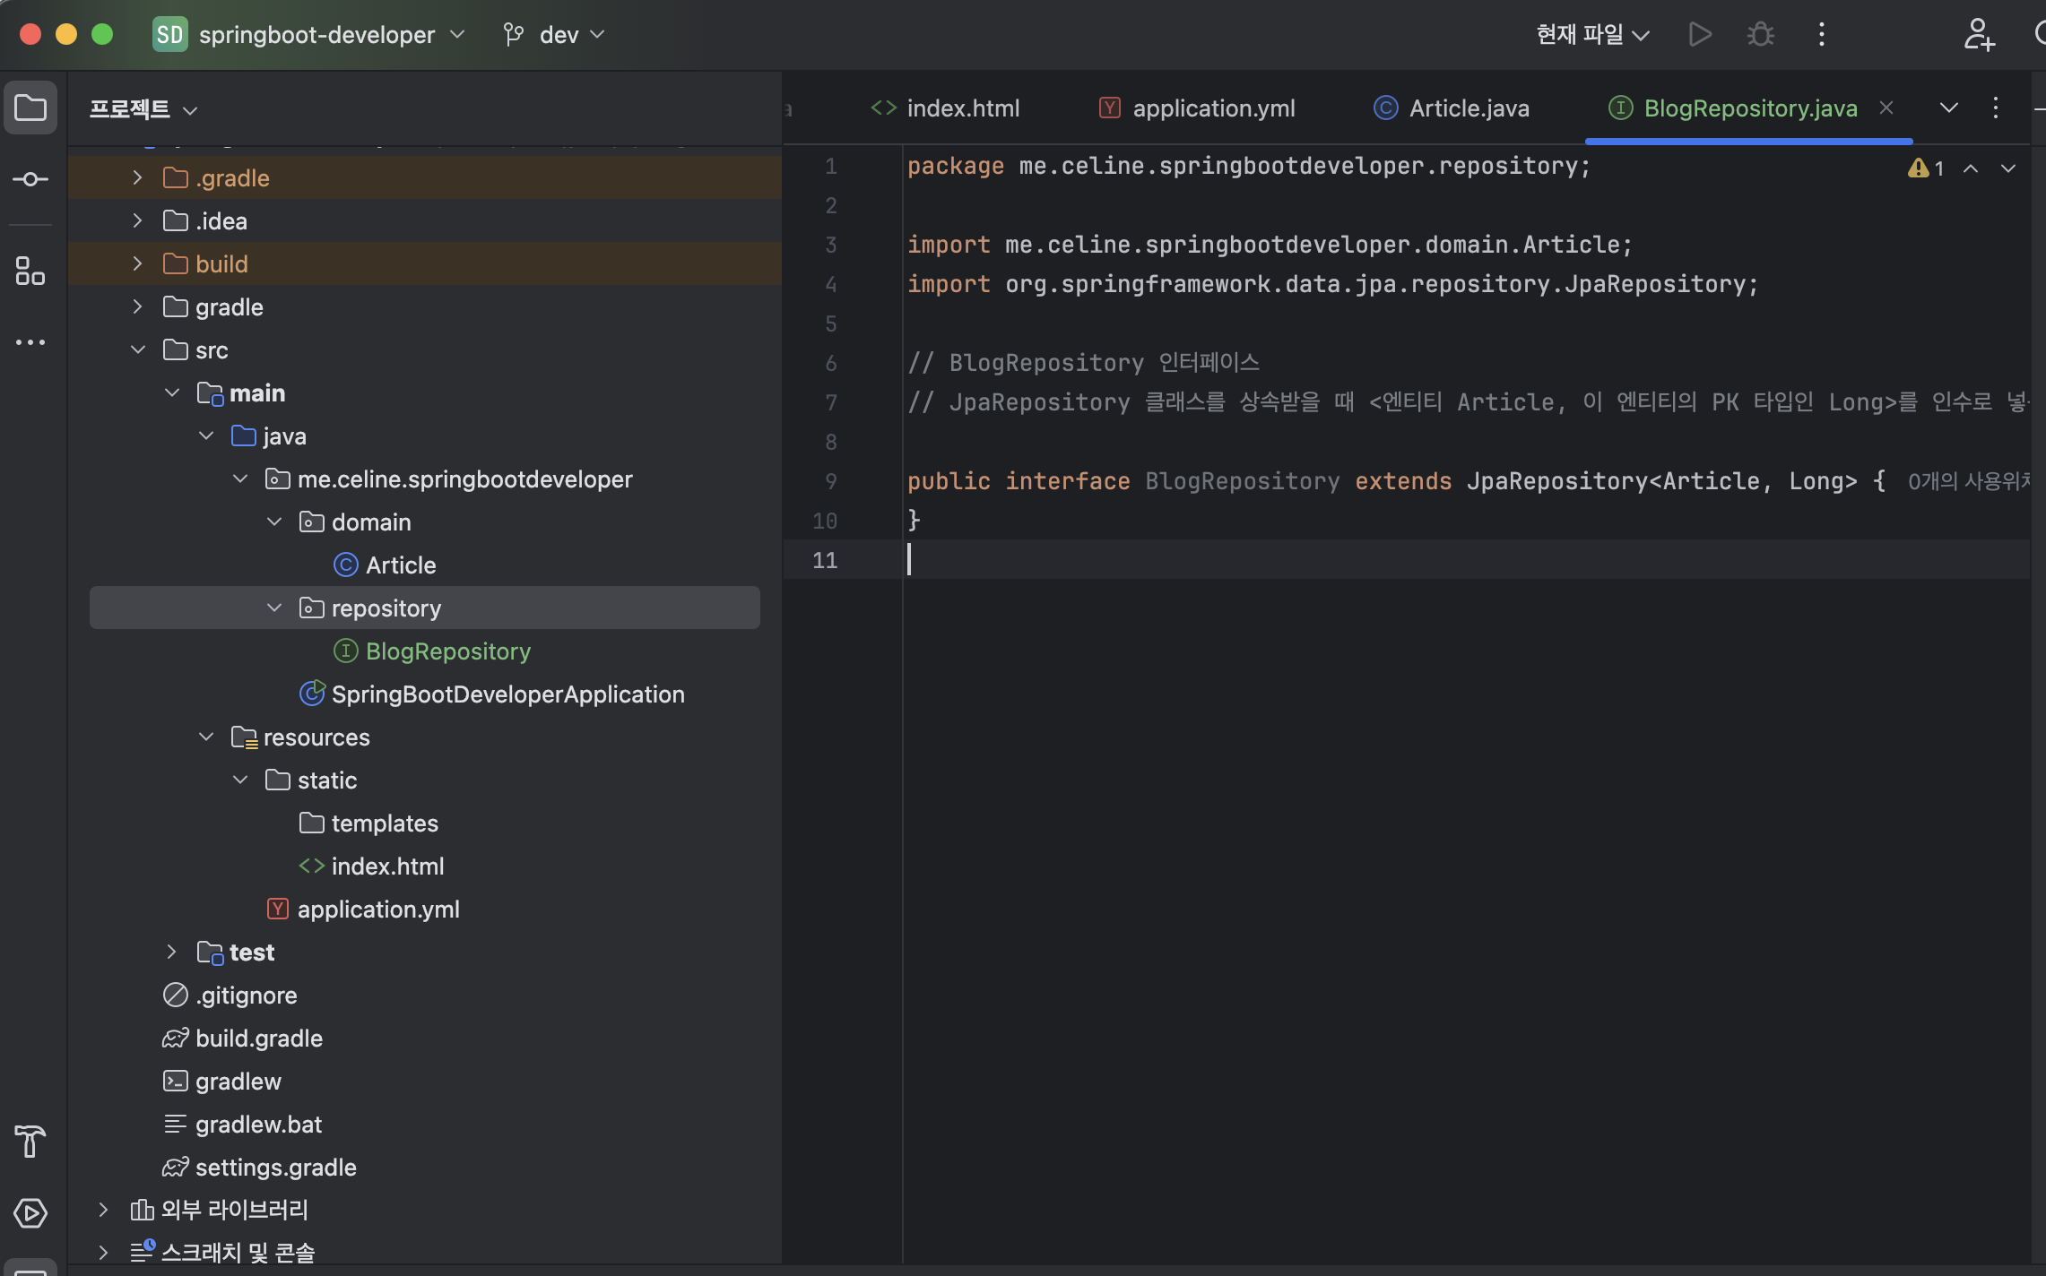The height and width of the screenshot is (1276, 2046).
Task: Click line number 9 in gutter
Action: pyautogui.click(x=830, y=481)
